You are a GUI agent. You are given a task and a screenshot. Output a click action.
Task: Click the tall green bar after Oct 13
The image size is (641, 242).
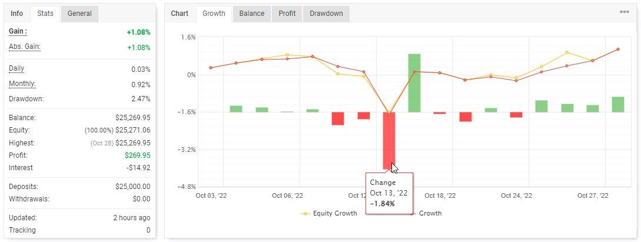click(414, 83)
